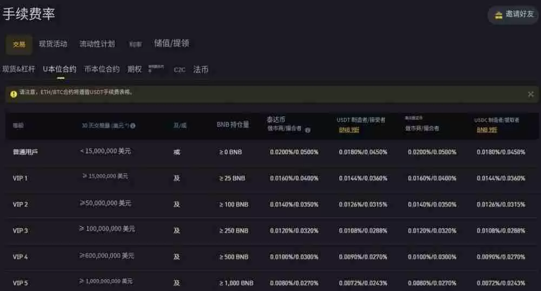Open the 期权 sub-tab
This screenshot has width=541, height=291.
tap(135, 69)
